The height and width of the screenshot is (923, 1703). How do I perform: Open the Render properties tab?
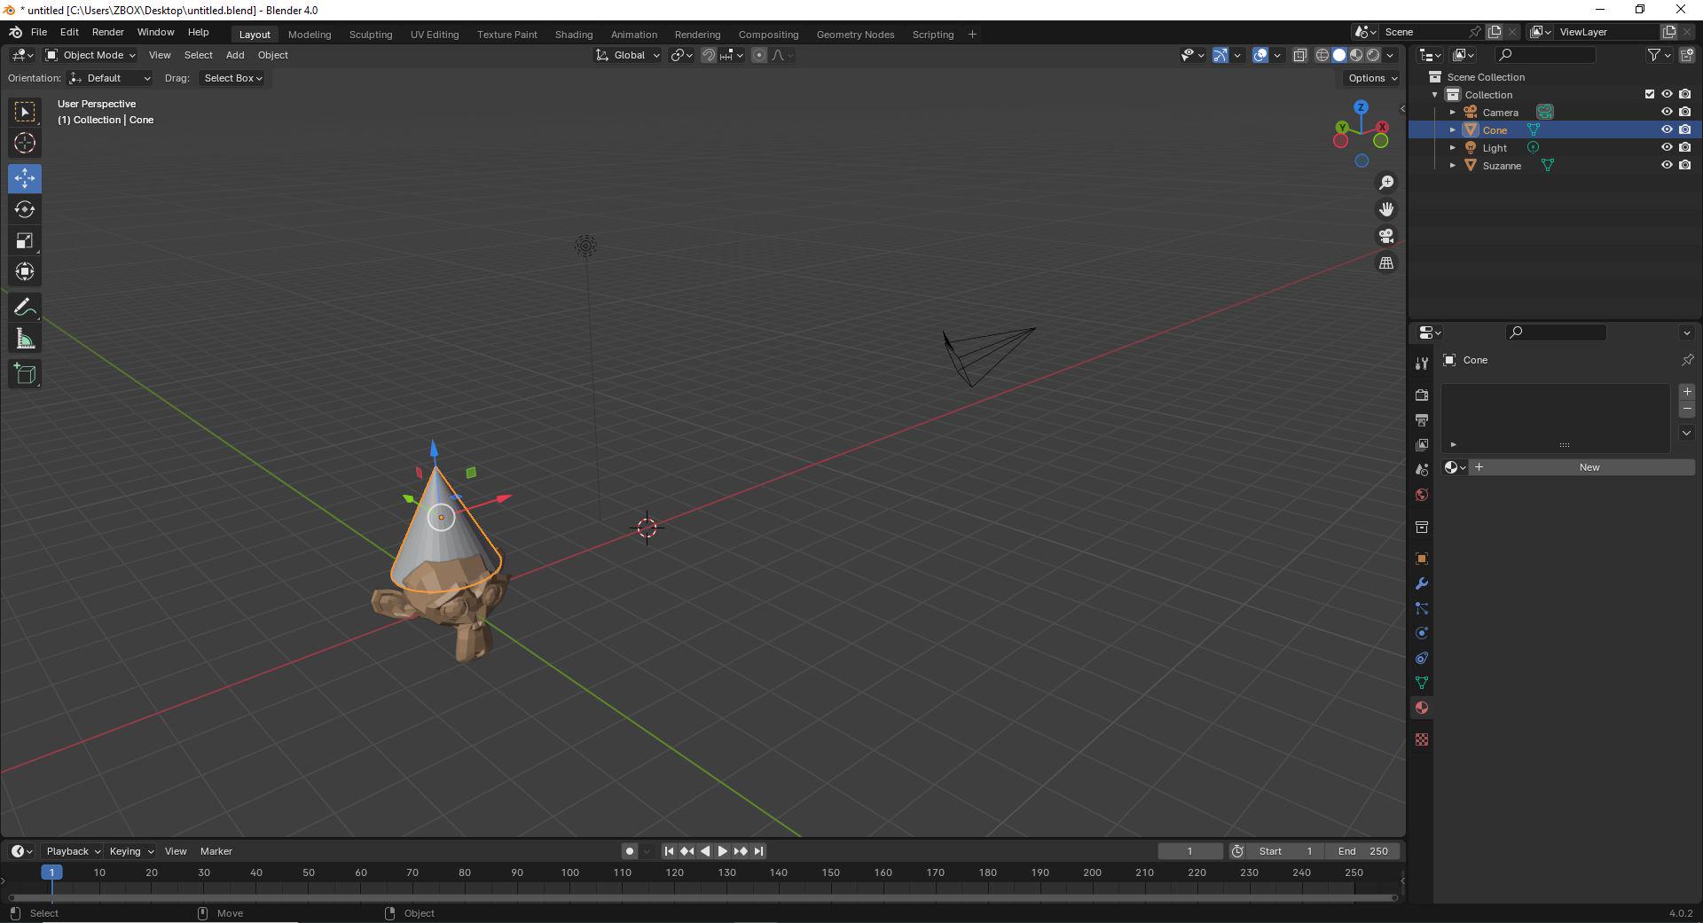click(x=1421, y=395)
